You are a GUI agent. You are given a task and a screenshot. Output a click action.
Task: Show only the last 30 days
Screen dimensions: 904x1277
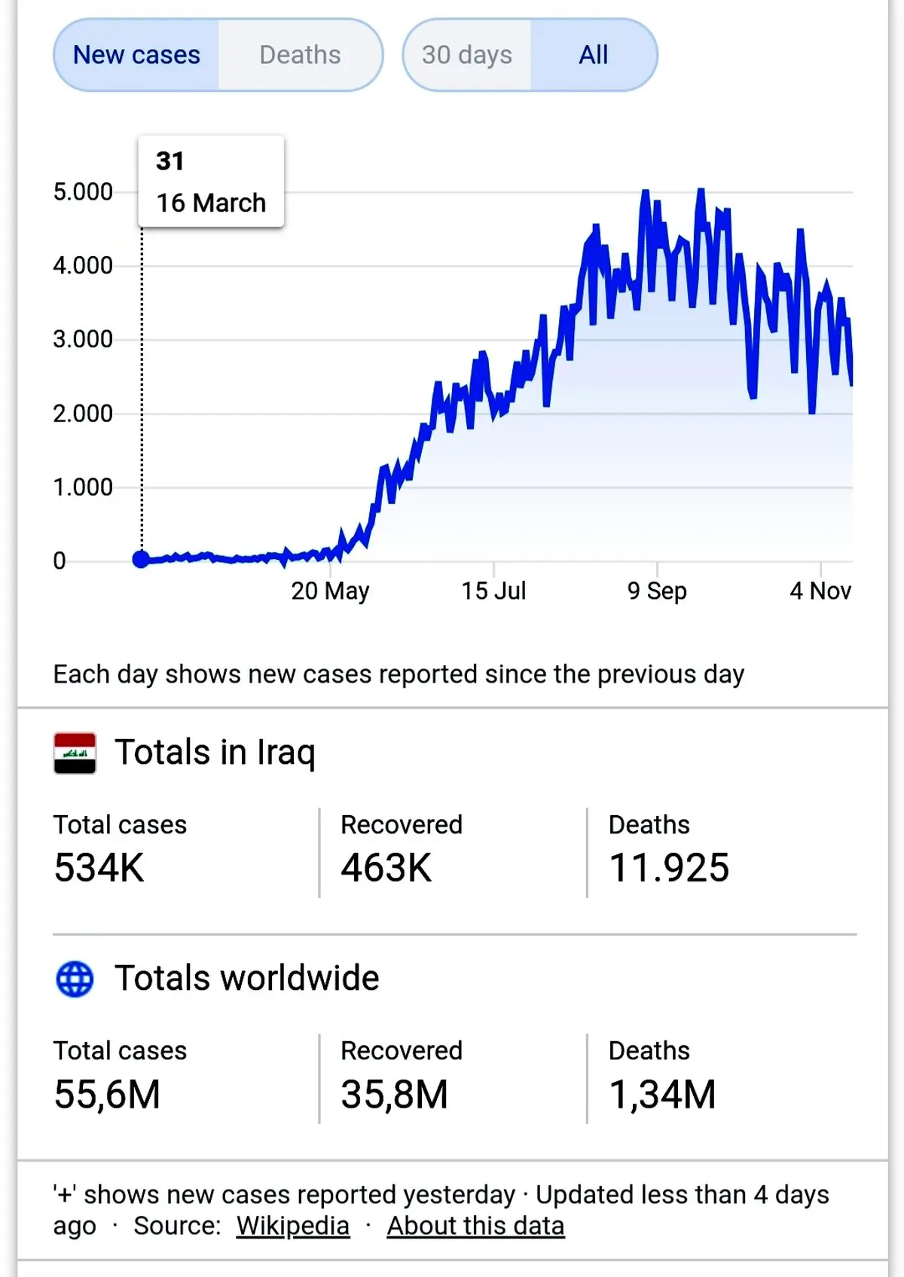(467, 55)
